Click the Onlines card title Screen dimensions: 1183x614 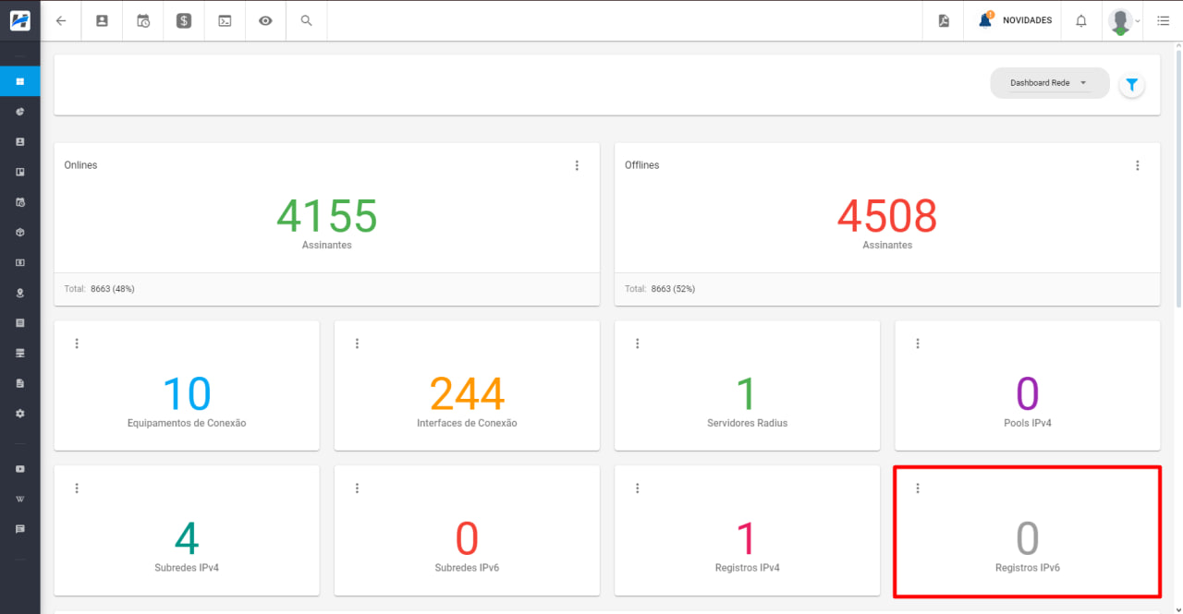tap(80, 165)
